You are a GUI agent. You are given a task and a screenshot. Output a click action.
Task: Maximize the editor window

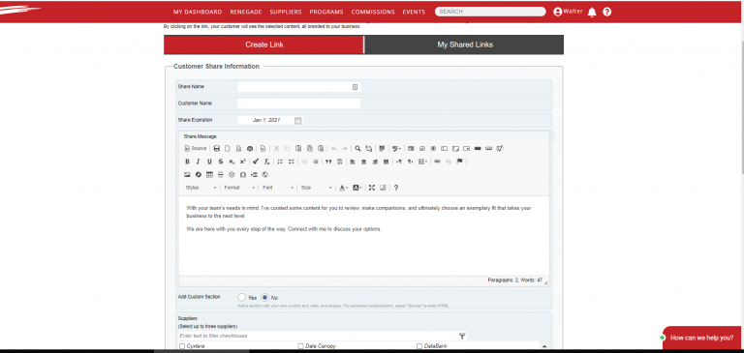pyautogui.click(x=372, y=188)
